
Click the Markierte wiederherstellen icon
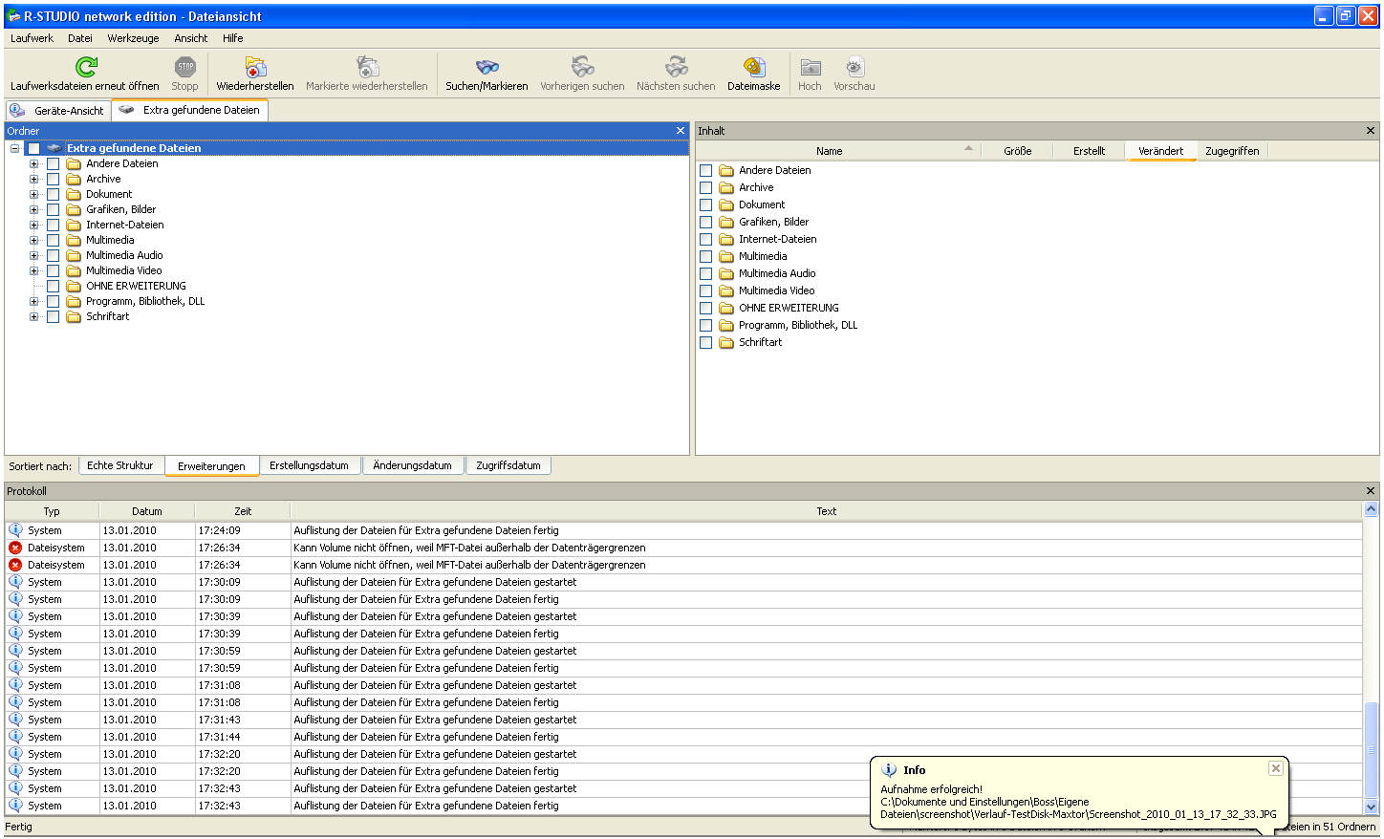point(367,66)
